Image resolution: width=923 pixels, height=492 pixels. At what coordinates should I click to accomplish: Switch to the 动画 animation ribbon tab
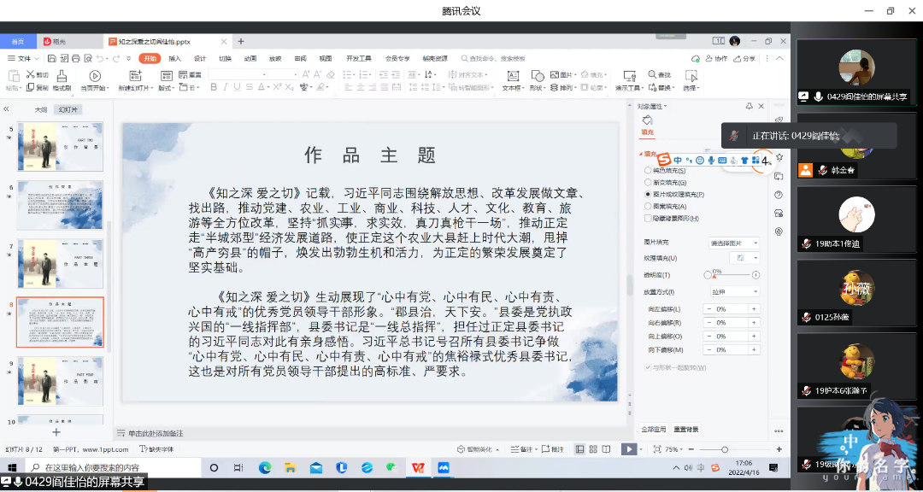pyautogui.click(x=250, y=58)
